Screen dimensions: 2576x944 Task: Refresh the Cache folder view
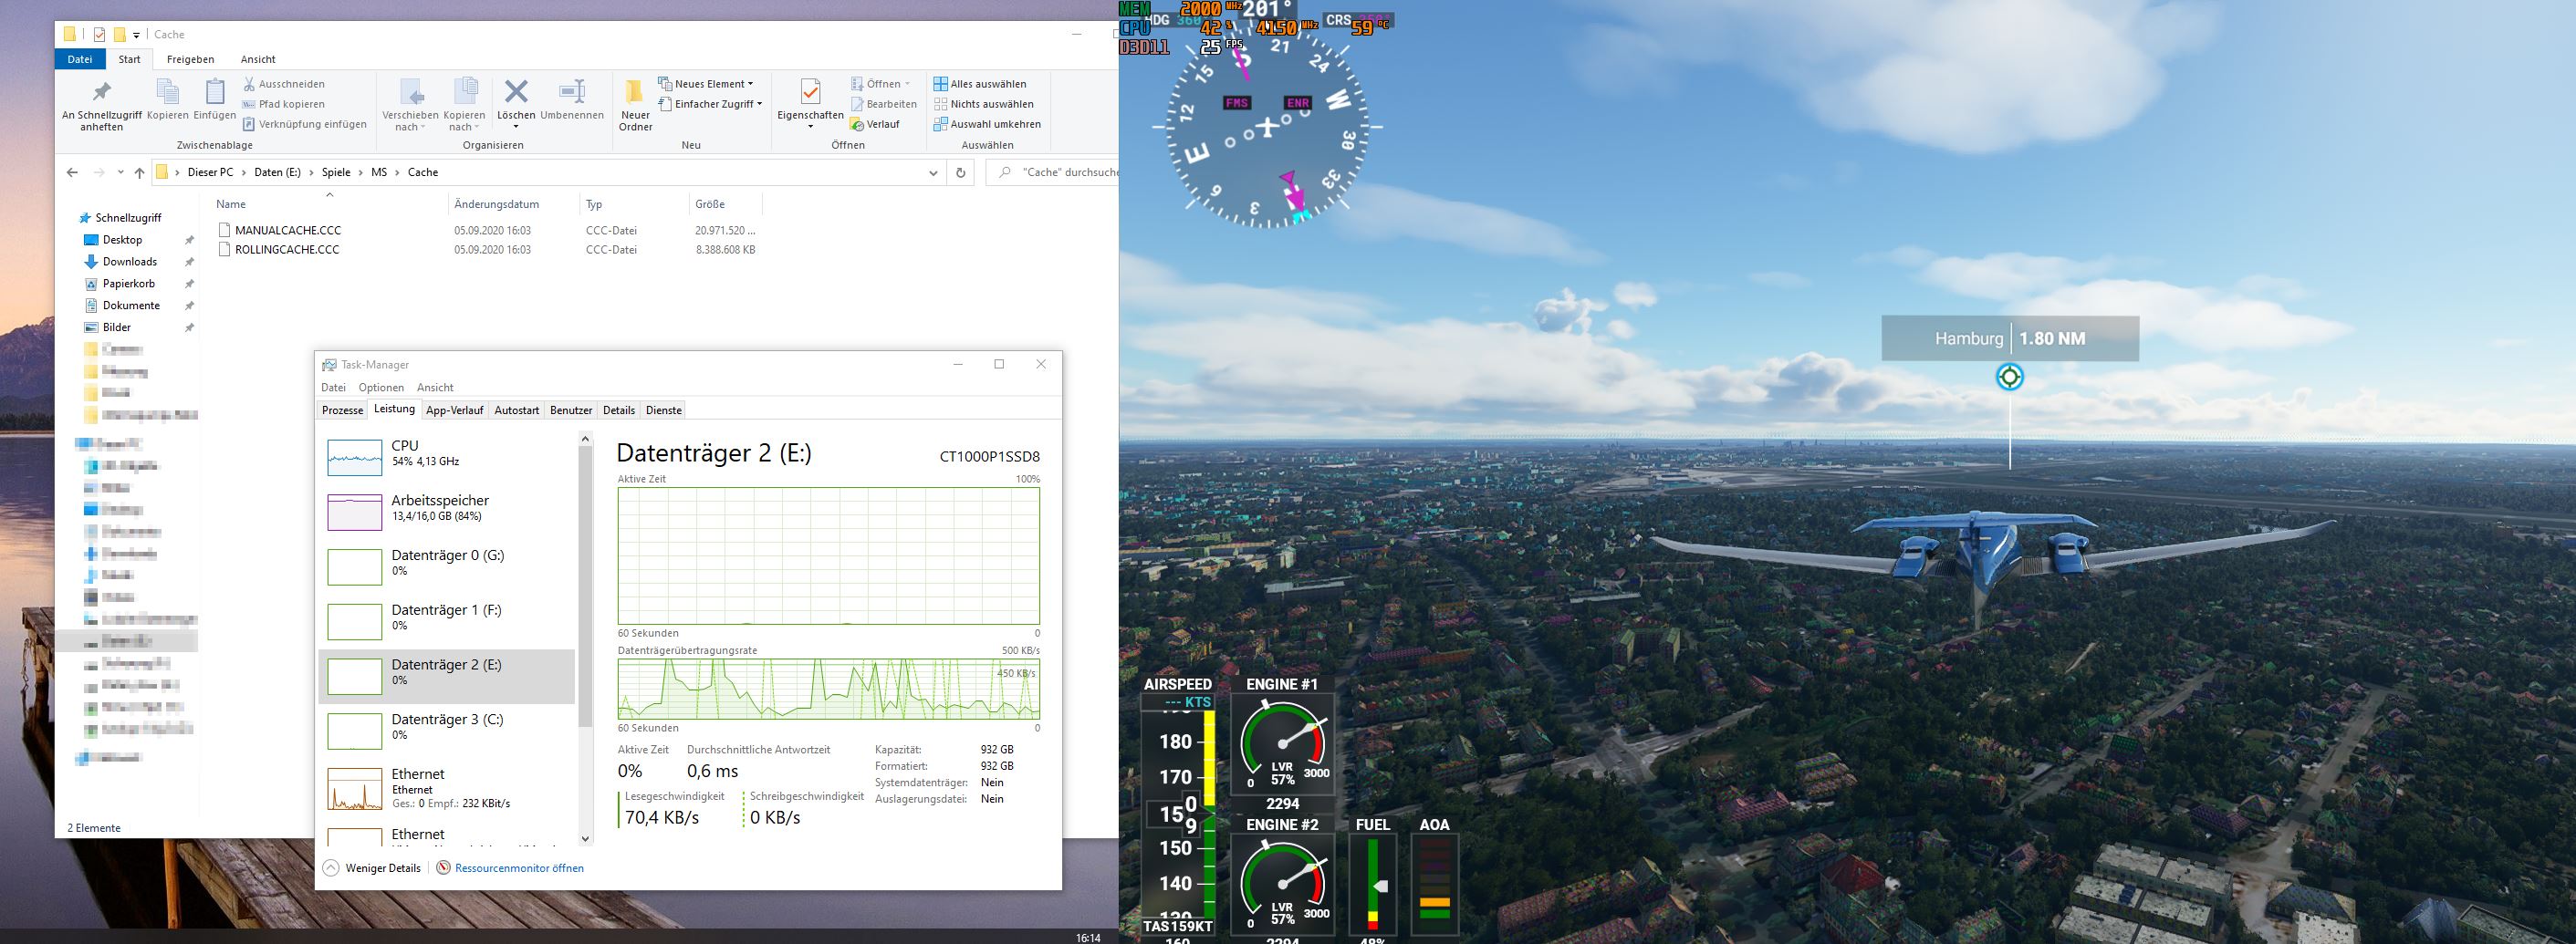tap(960, 172)
